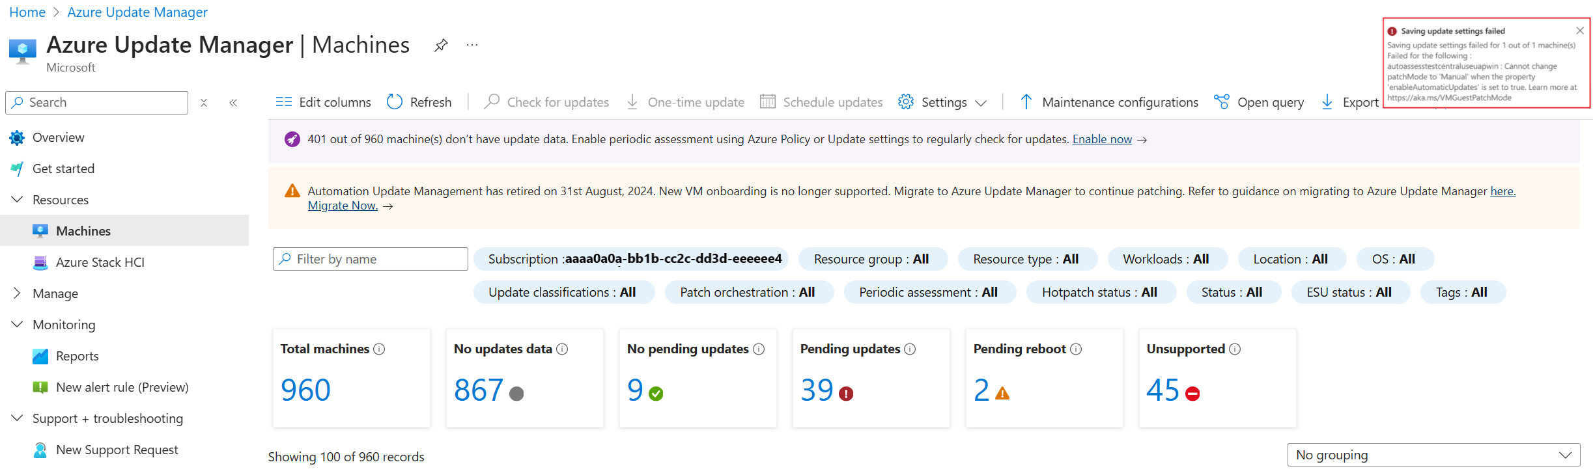Click info icon next to Unsupported
The image size is (1593, 473).
[x=1235, y=349]
